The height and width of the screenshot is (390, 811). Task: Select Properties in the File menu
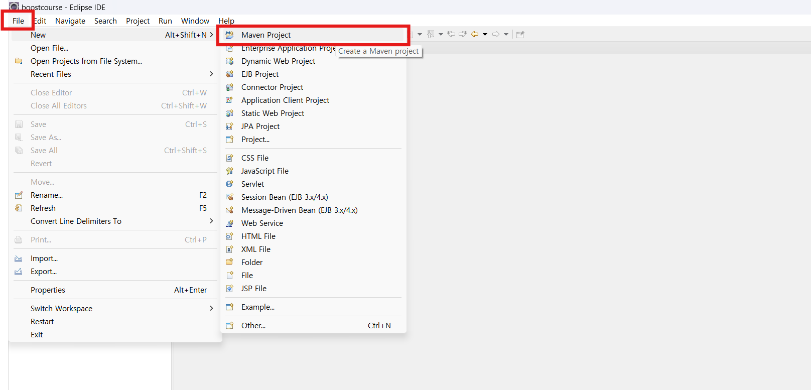(x=115, y=290)
